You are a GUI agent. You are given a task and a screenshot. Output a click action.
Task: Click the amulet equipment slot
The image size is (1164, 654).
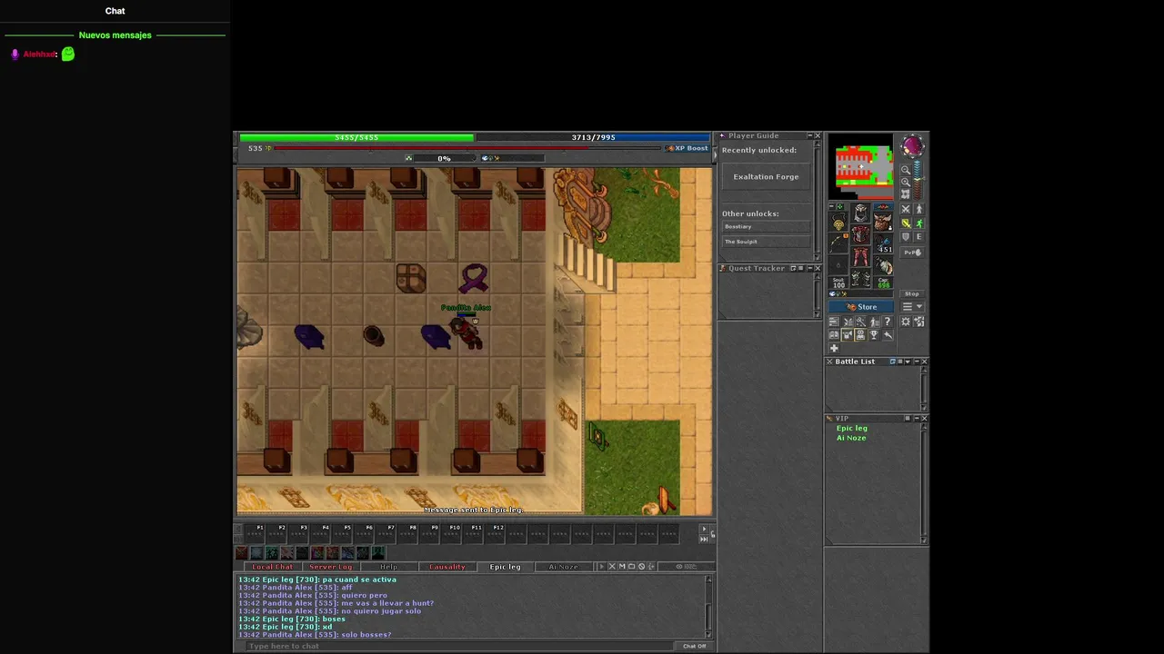coord(838,223)
